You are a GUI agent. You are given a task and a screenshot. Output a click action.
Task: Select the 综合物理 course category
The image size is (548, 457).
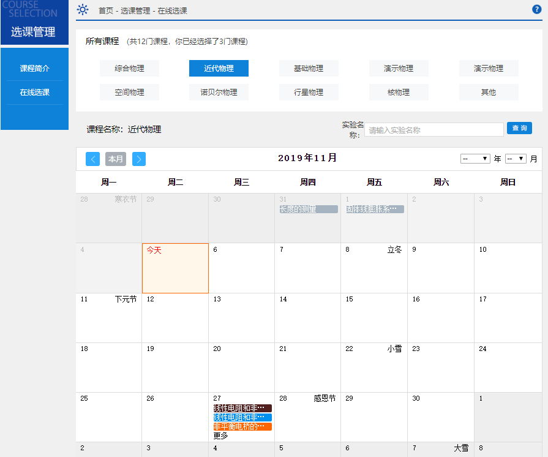[129, 69]
